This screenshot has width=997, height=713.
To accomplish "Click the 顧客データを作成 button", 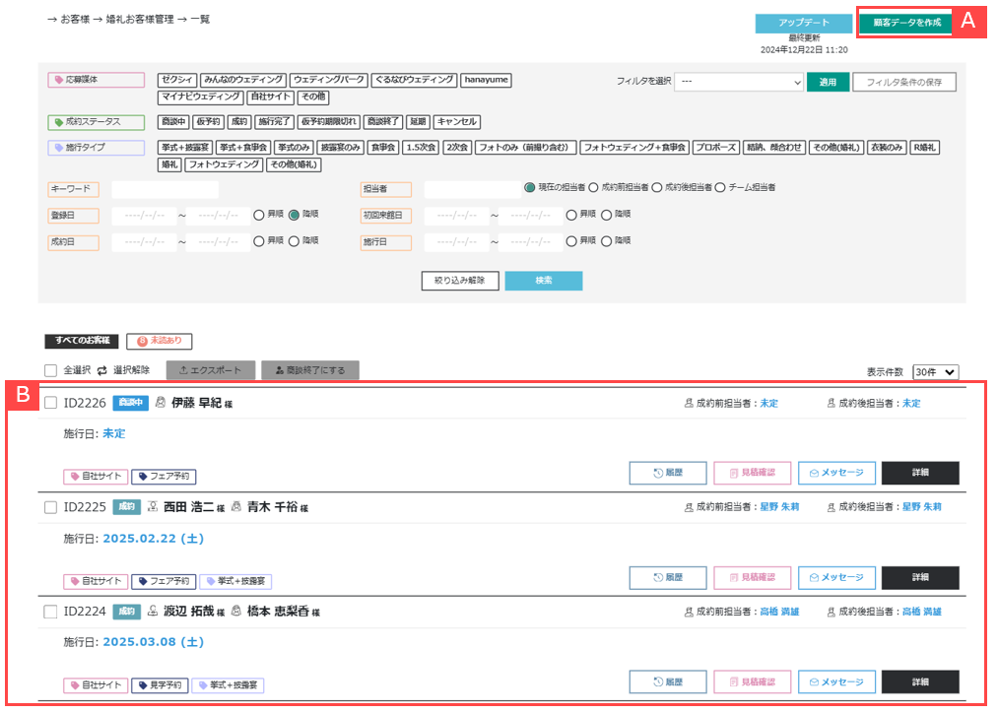I will click(906, 23).
